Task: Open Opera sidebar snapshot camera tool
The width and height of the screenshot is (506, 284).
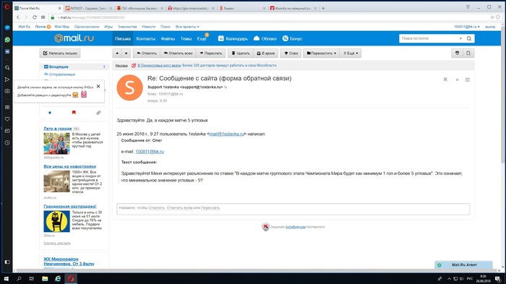Action: point(7,91)
